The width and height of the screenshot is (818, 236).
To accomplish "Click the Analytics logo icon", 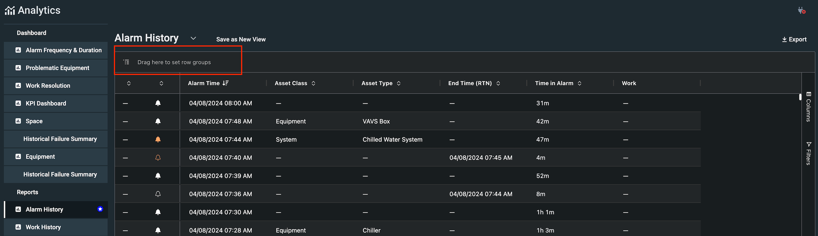I will pyautogui.click(x=9, y=11).
